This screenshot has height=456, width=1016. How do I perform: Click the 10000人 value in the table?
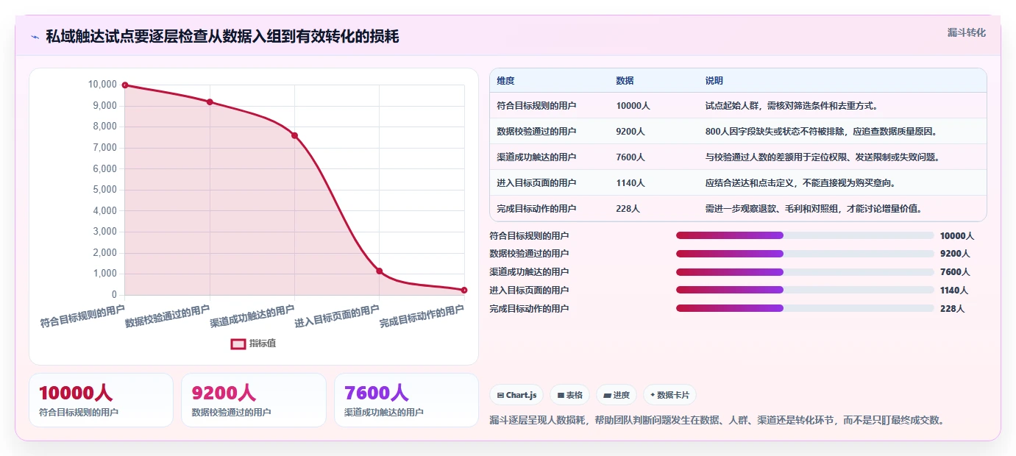(633, 106)
